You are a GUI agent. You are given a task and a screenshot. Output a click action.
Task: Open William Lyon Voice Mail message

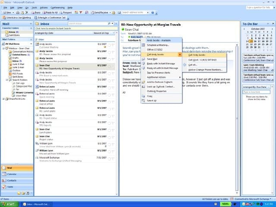pyautogui.click(x=75, y=145)
